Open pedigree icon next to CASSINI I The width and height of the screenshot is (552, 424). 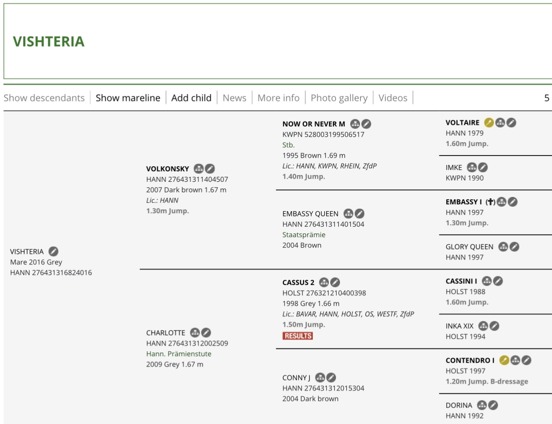coord(487,281)
